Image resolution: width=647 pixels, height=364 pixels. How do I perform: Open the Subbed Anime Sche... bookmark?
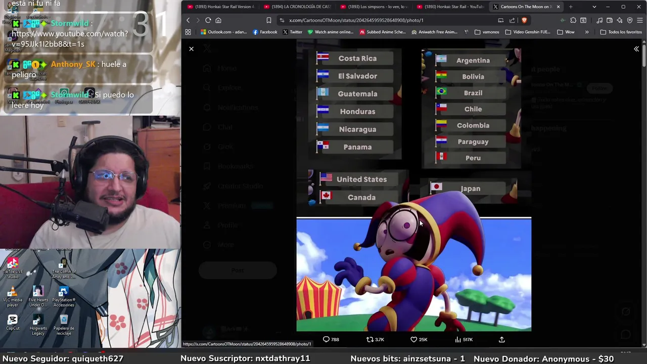(383, 32)
